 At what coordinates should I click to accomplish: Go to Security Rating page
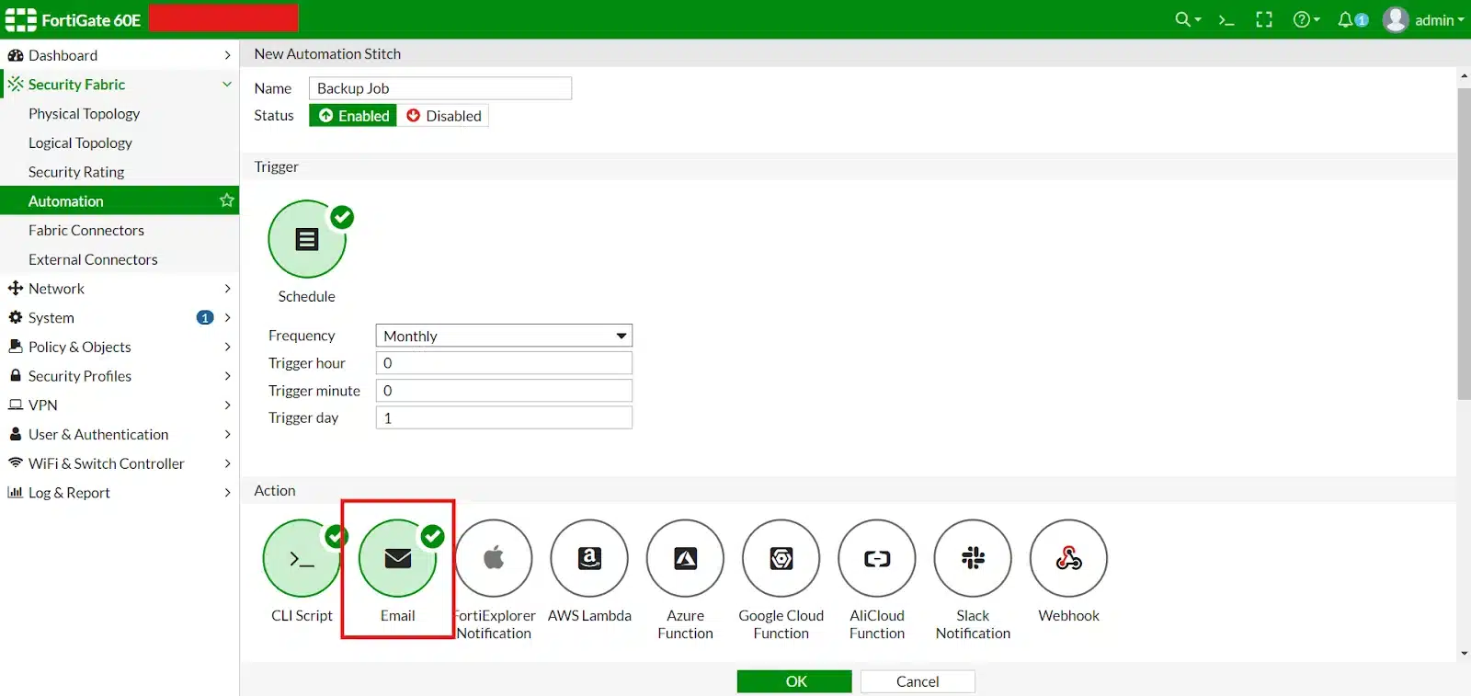click(76, 172)
